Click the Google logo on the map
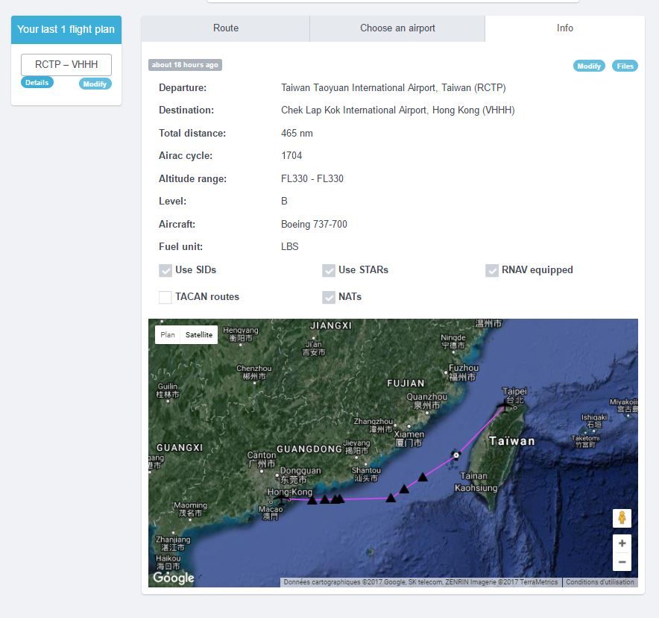Image resolution: width=659 pixels, height=618 pixels. (174, 578)
